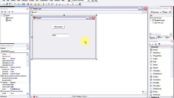174x98 pixels.
Task: Collapse Project1.exe in Project Manager
Action: [151, 20]
